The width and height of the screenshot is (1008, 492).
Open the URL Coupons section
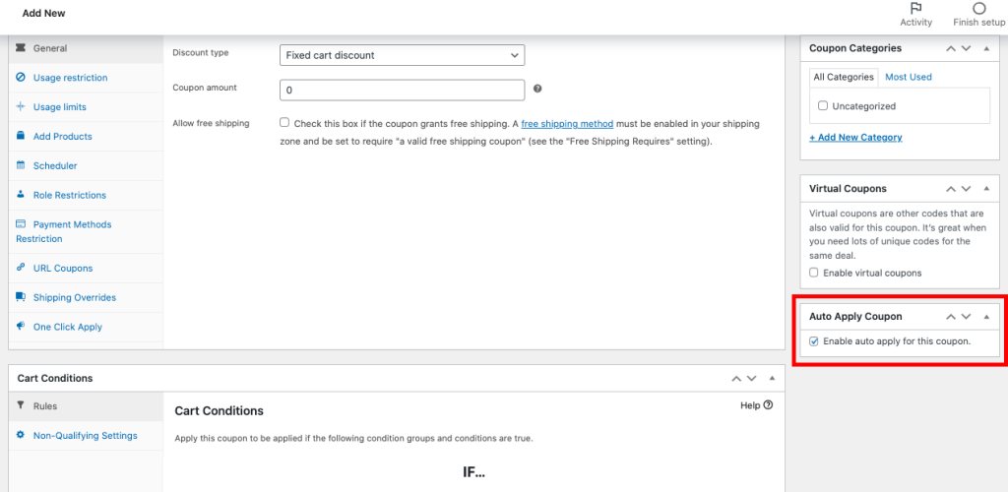[x=87, y=268]
